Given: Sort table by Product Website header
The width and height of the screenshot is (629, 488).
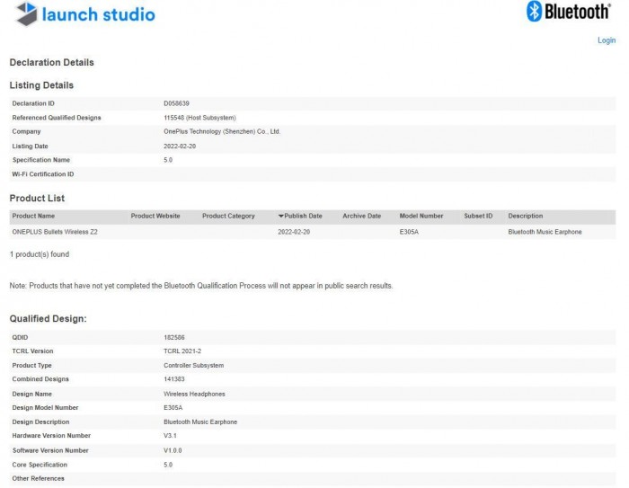Looking at the screenshot, I should (x=155, y=216).
